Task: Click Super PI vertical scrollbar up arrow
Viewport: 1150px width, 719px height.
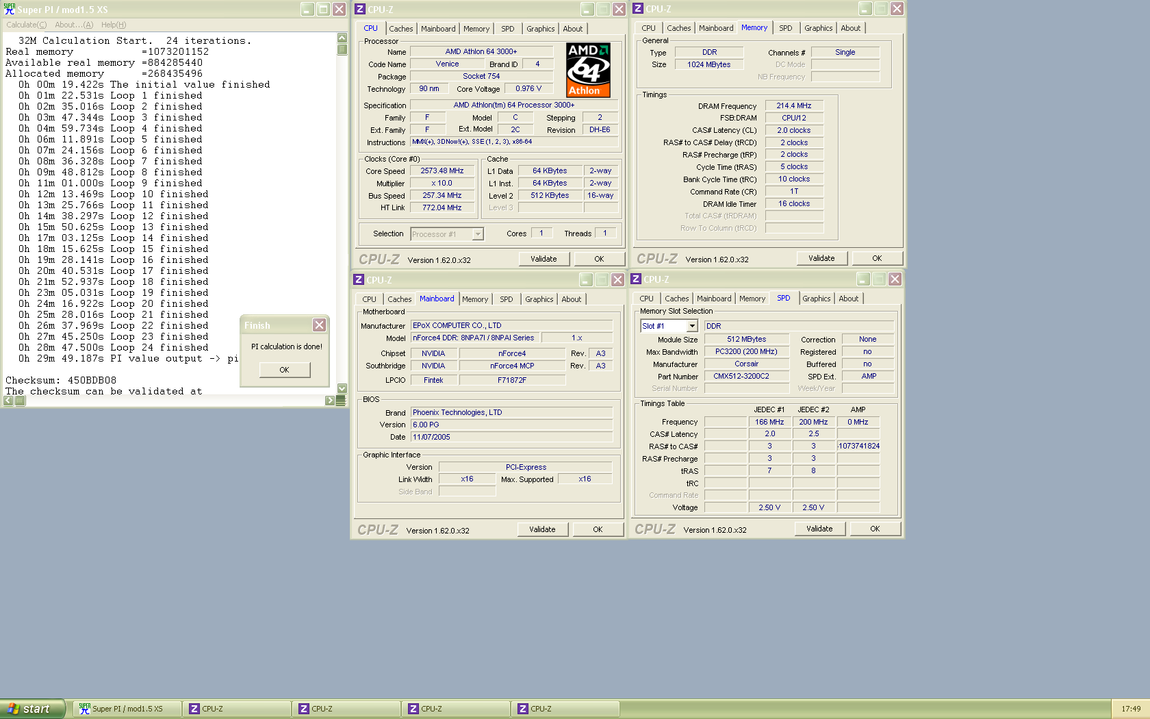Action: pyautogui.click(x=342, y=38)
